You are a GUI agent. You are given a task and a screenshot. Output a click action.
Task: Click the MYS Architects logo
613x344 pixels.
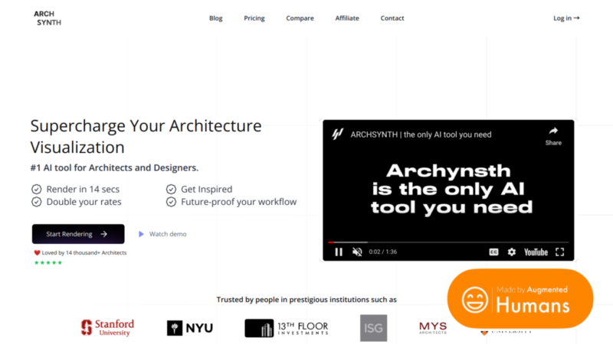click(433, 328)
